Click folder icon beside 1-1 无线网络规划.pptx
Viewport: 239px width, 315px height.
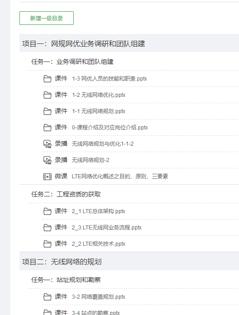pos(47,111)
